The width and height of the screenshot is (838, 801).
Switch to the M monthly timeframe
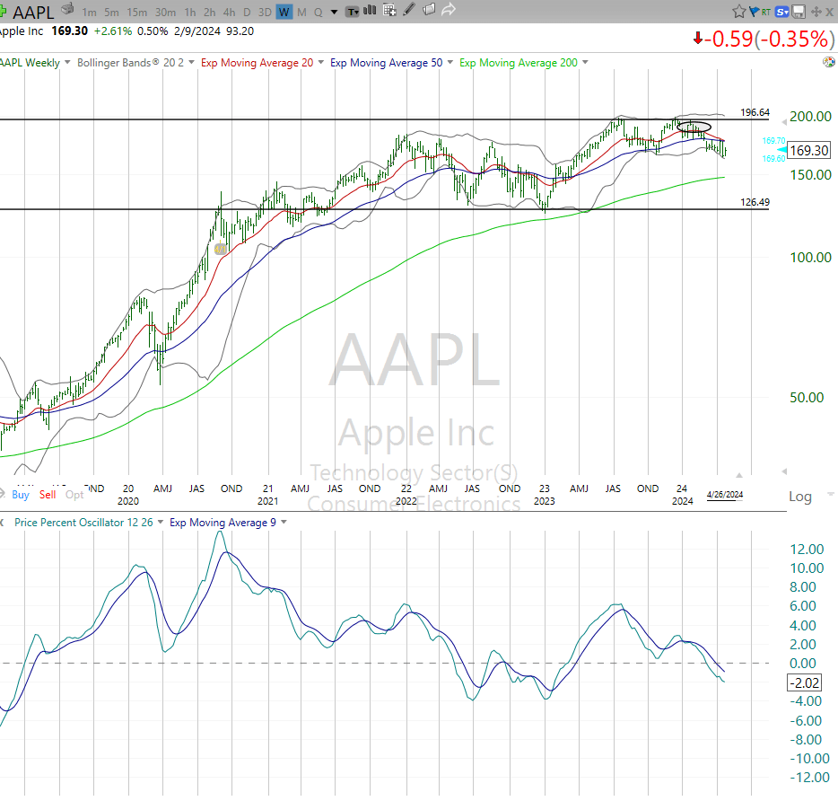click(x=301, y=11)
